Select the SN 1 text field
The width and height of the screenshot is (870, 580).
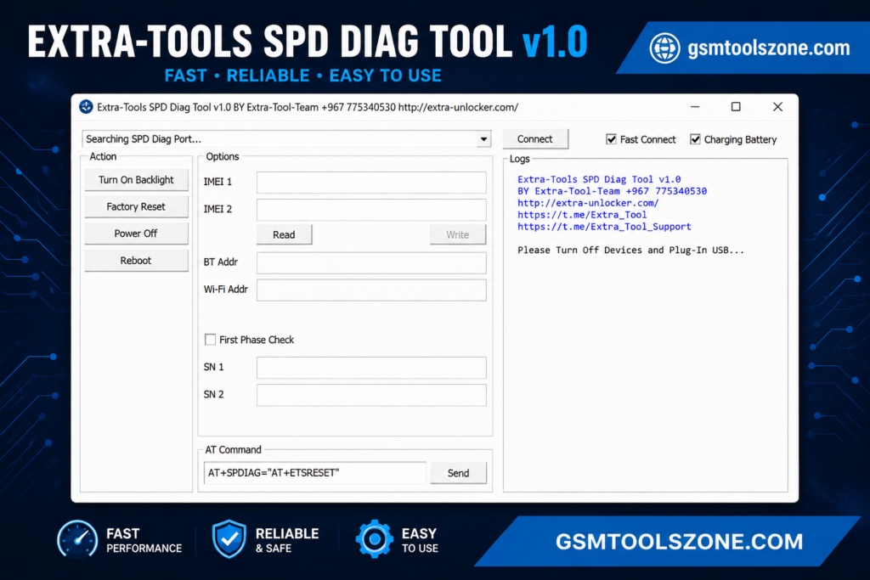[371, 368]
